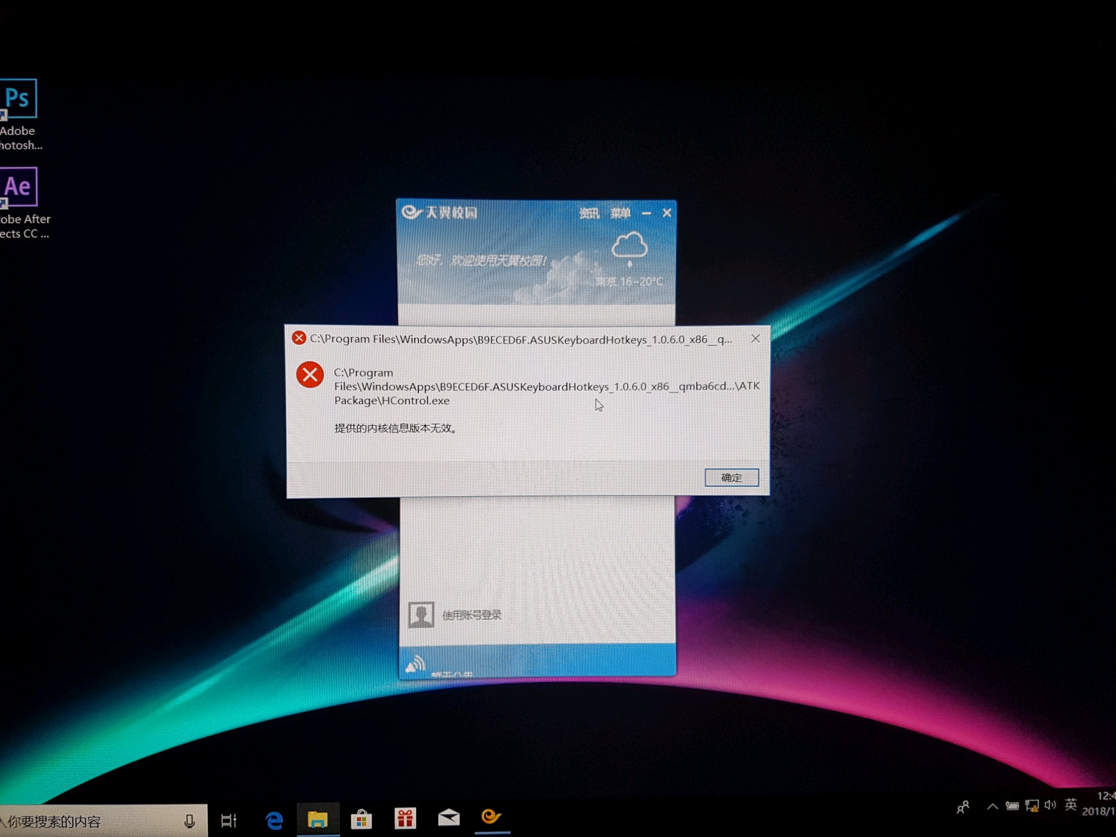Screen dimensions: 1116x837
Task: Open File Explorer from taskbar
Action: (x=318, y=819)
